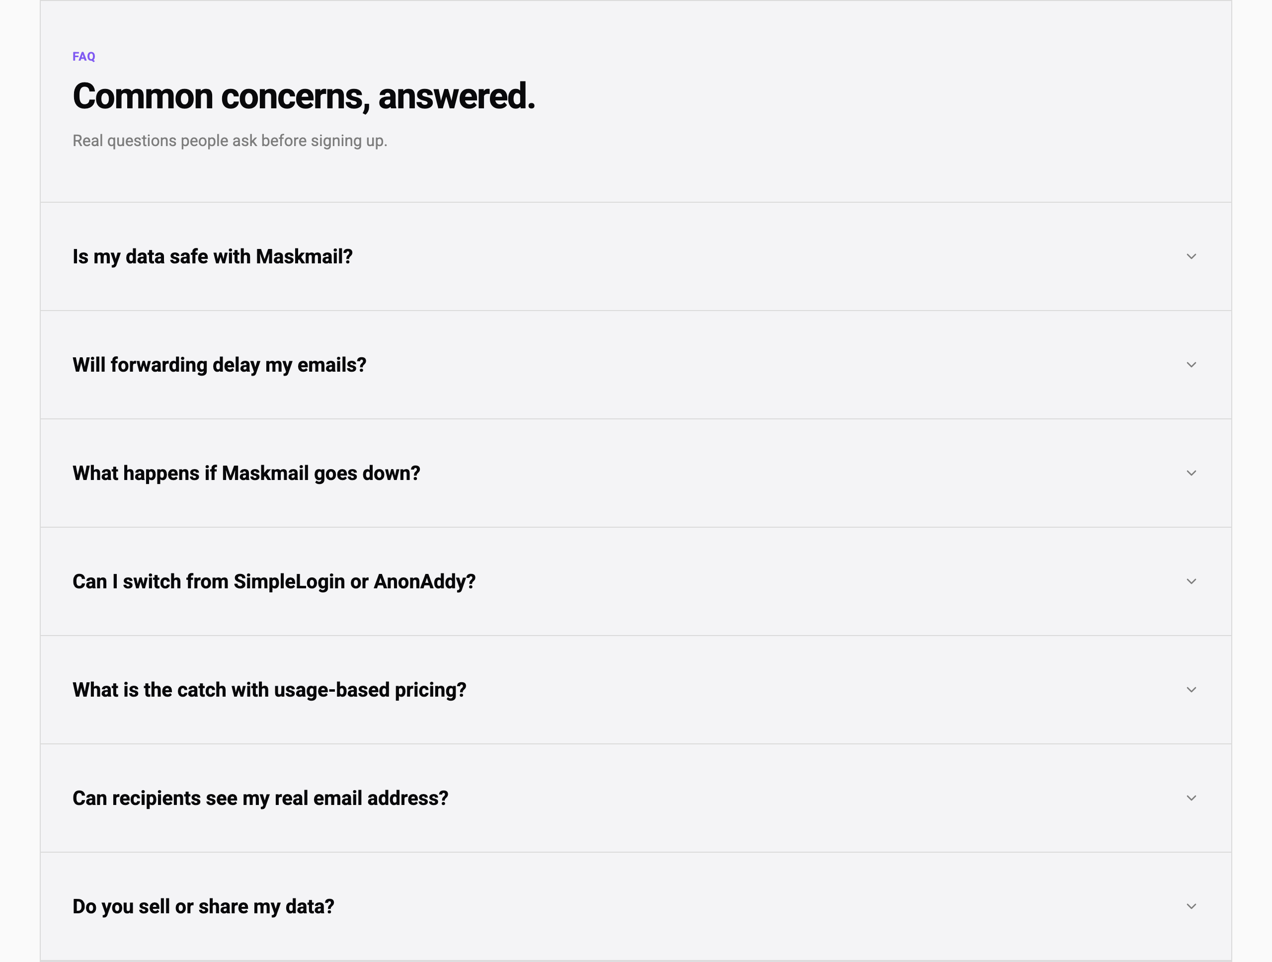This screenshot has height=962, width=1272.
Task: Click the "Real questions people ask" subtitle
Action: point(230,141)
